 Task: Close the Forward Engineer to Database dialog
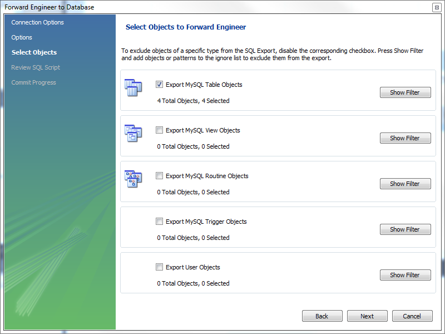(437, 7)
